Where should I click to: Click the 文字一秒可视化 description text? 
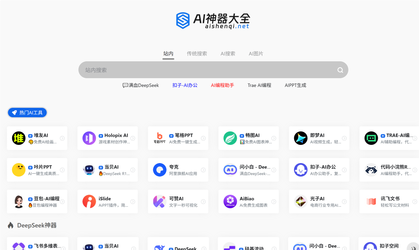183,206
